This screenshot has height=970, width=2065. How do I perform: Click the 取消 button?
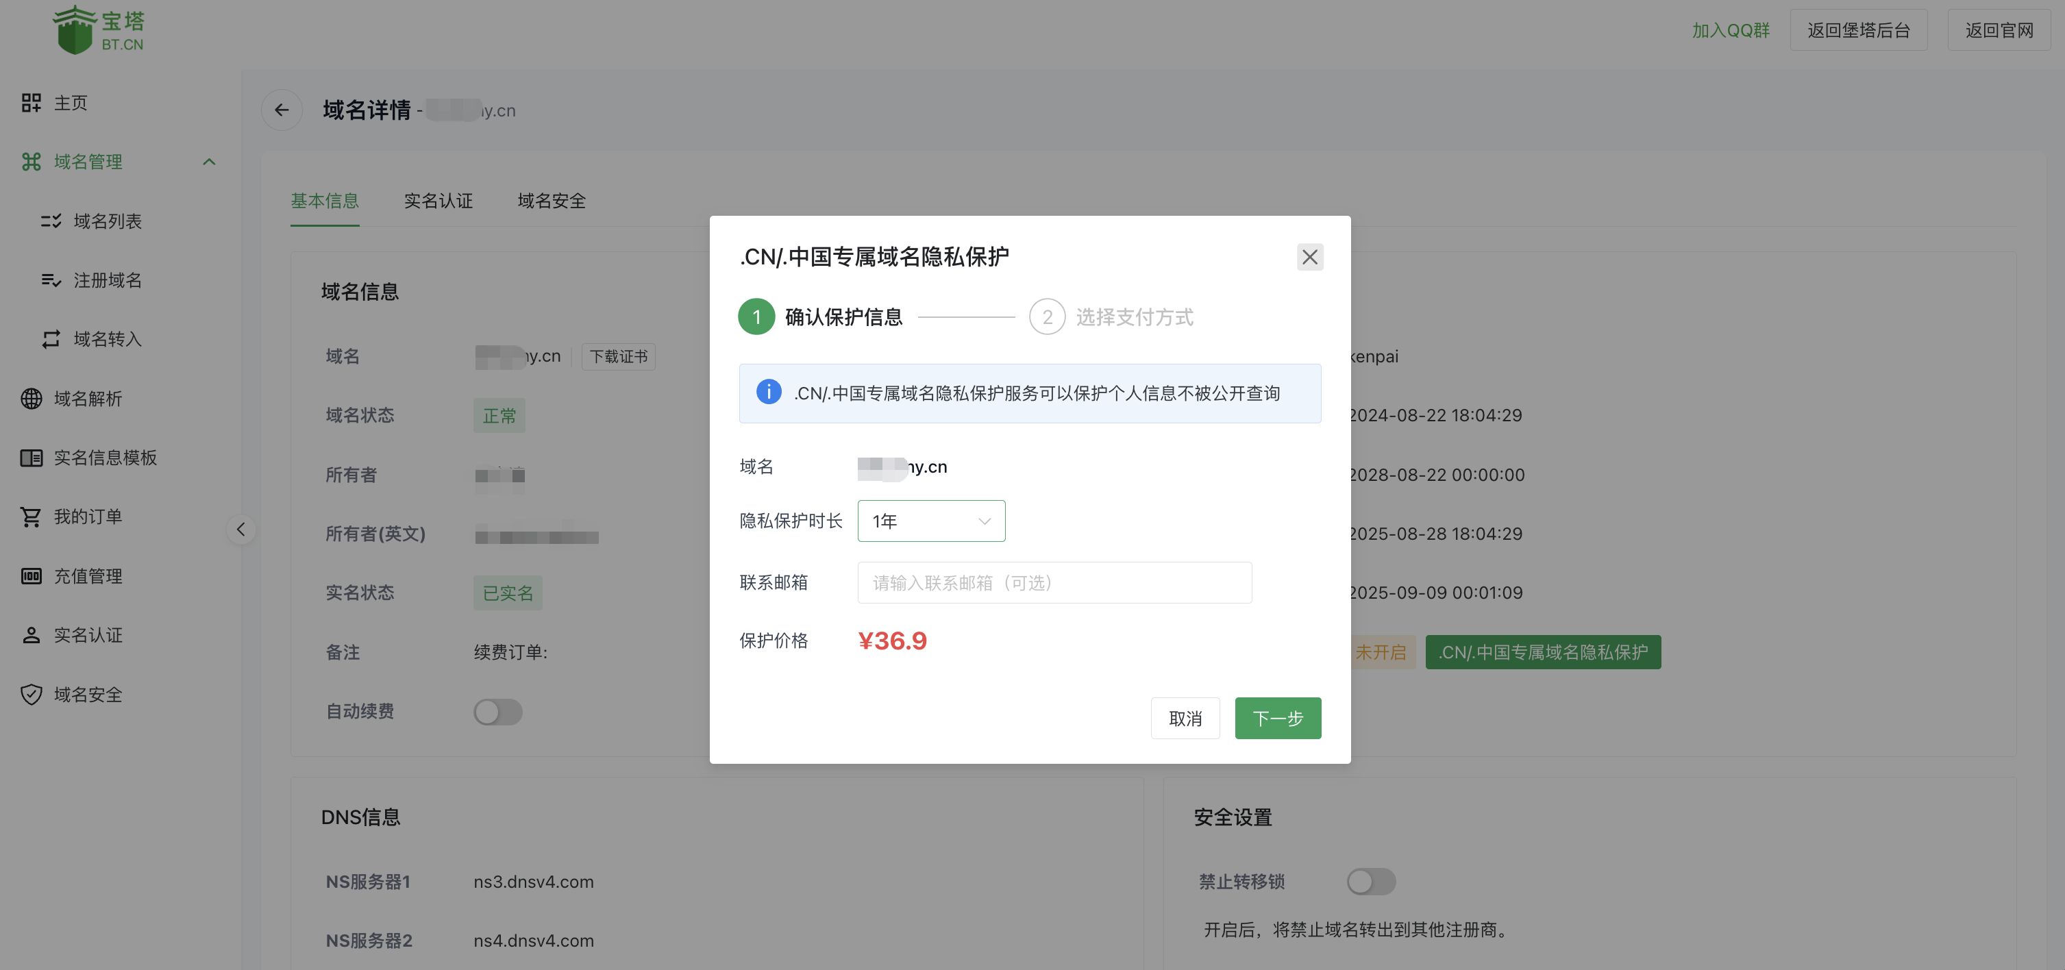click(1185, 719)
